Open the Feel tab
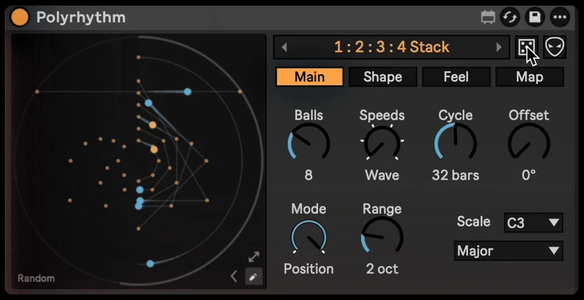584x300 pixels. tap(456, 77)
